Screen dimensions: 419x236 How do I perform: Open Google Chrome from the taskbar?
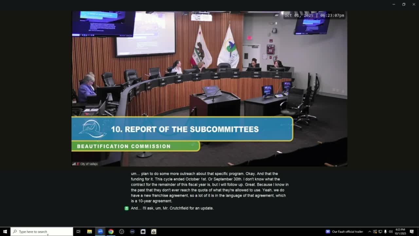click(x=111, y=231)
